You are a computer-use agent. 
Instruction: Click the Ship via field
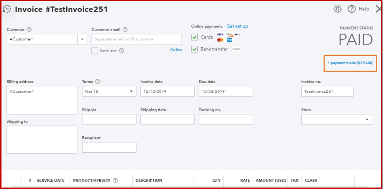[109, 119]
